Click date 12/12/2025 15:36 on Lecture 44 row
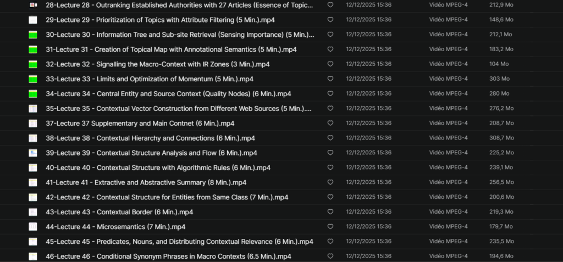This screenshot has height=262, width=563. coord(369,226)
